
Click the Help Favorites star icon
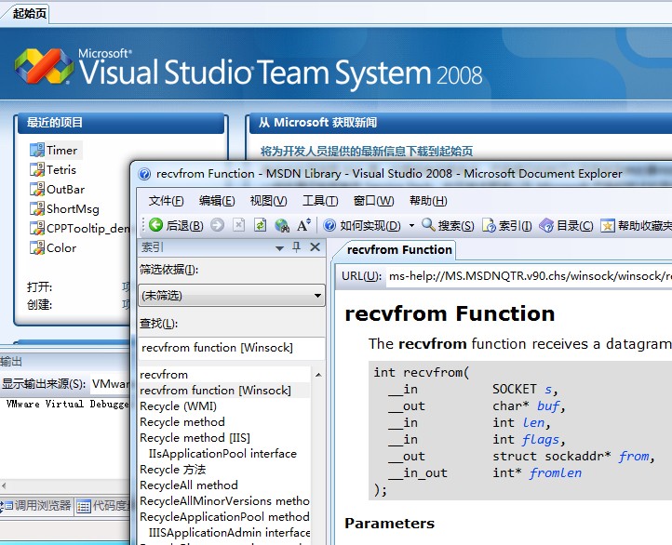tap(607, 225)
